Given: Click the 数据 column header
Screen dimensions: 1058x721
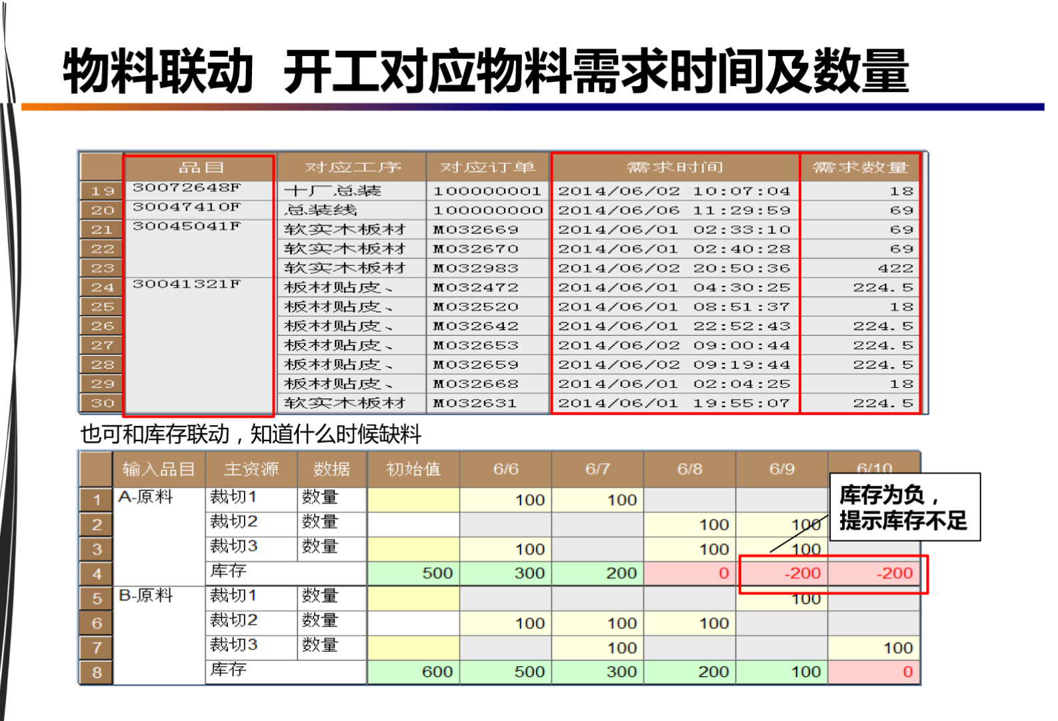Looking at the screenshot, I should pyautogui.click(x=331, y=469).
